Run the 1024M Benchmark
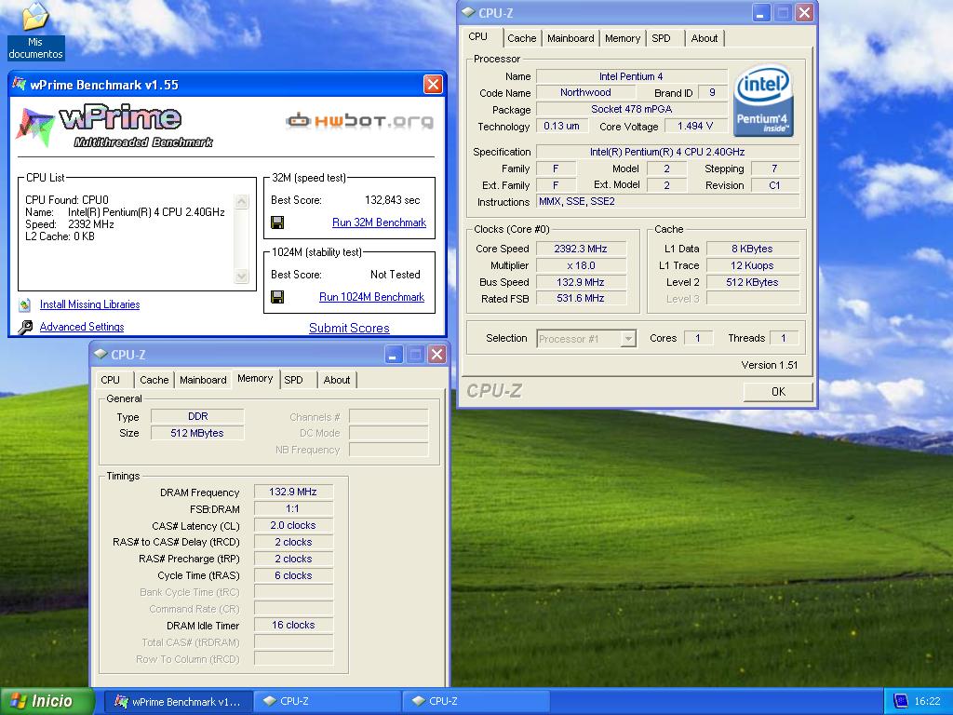The image size is (953, 715). tap(371, 297)
